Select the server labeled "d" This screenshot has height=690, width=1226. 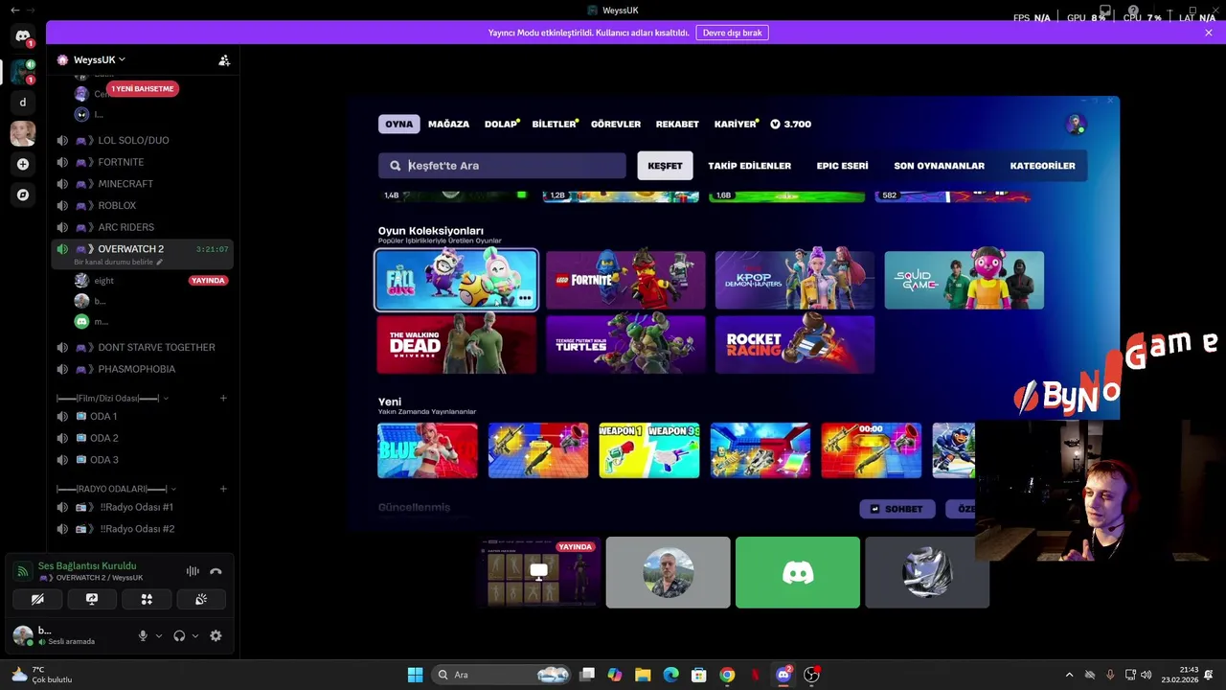tap(23, 103)
